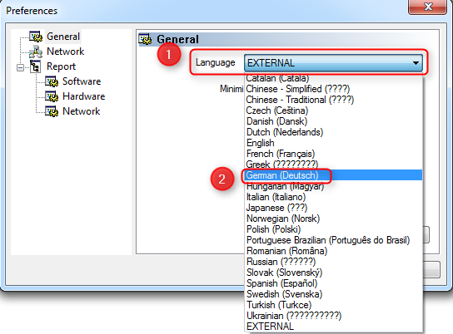Select Software under Report
The image size is (453, 334).
click(82, 81)
